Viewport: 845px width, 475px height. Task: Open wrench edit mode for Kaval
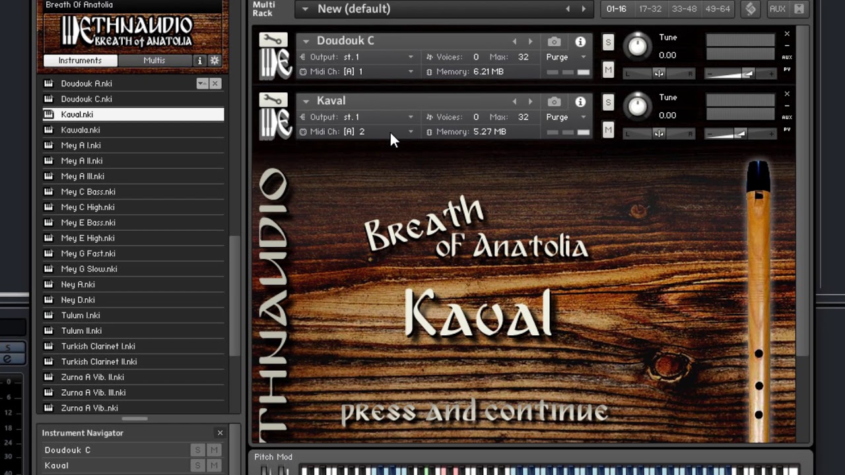tap(273, 100)
